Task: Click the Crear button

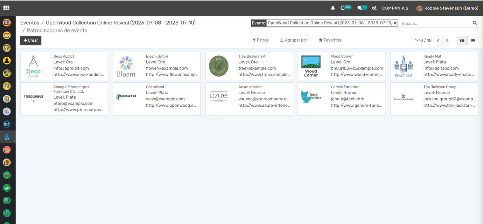Action: (31, 40)
